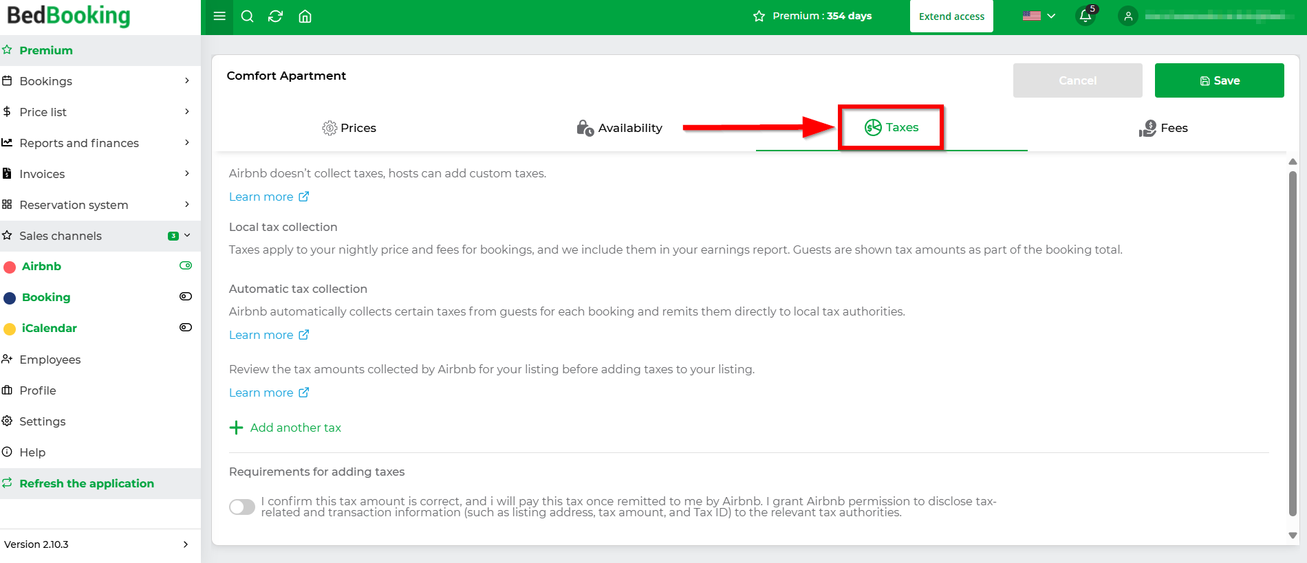This screenshot has width=1307, height=563.
Task: Expand the Price list chevron
Action: pos(187,111)
